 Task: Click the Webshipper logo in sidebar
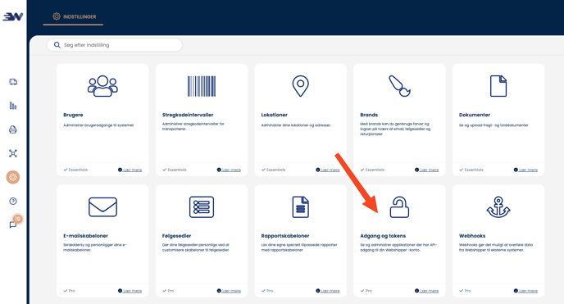coord(13,16)
